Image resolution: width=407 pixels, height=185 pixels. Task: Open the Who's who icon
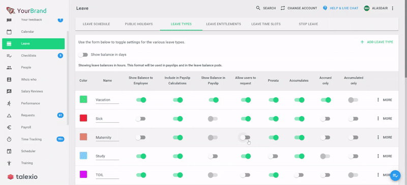click(x=9, y=80)
